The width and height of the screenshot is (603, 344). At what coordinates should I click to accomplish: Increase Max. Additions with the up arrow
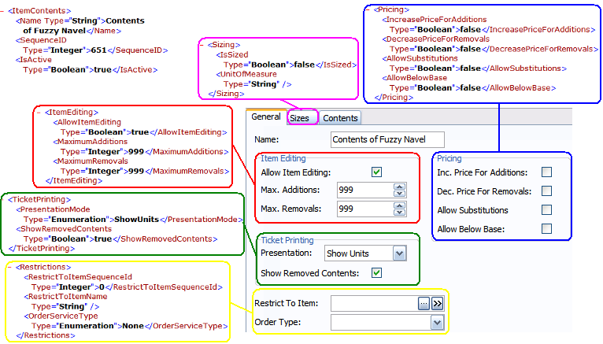[x=399, y=187]
